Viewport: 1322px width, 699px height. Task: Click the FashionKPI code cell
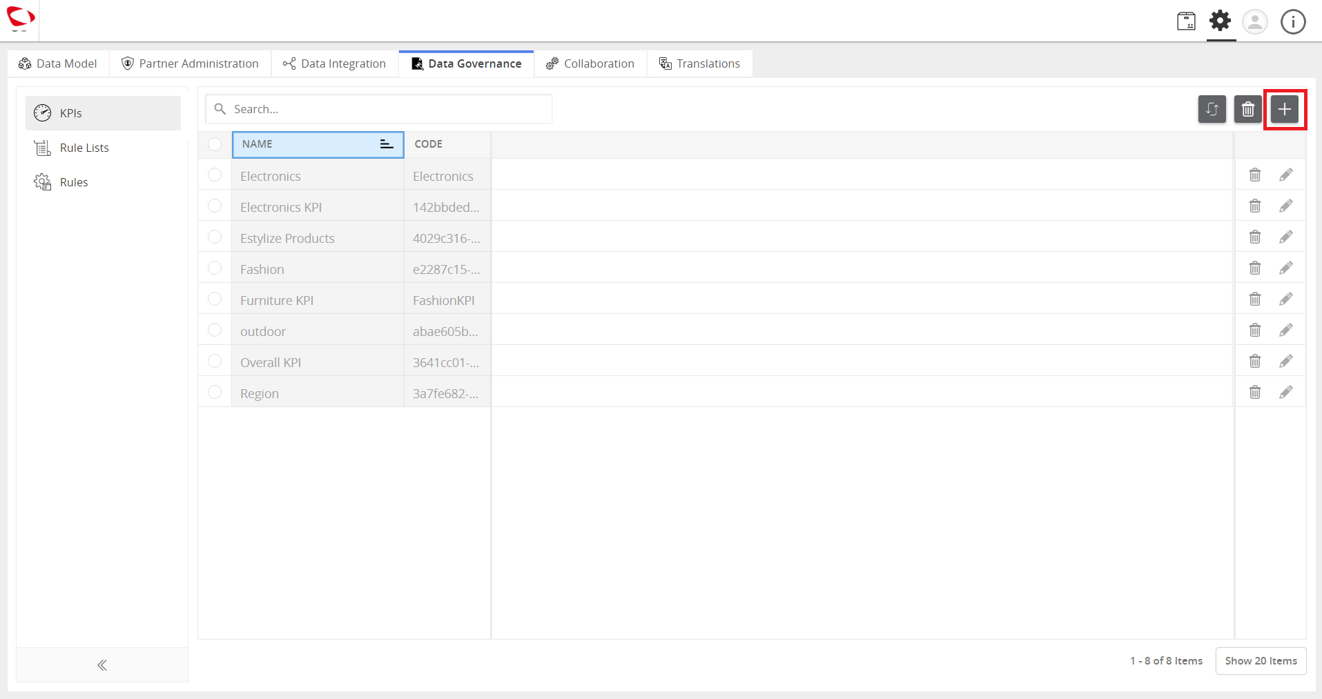[447, 300]
